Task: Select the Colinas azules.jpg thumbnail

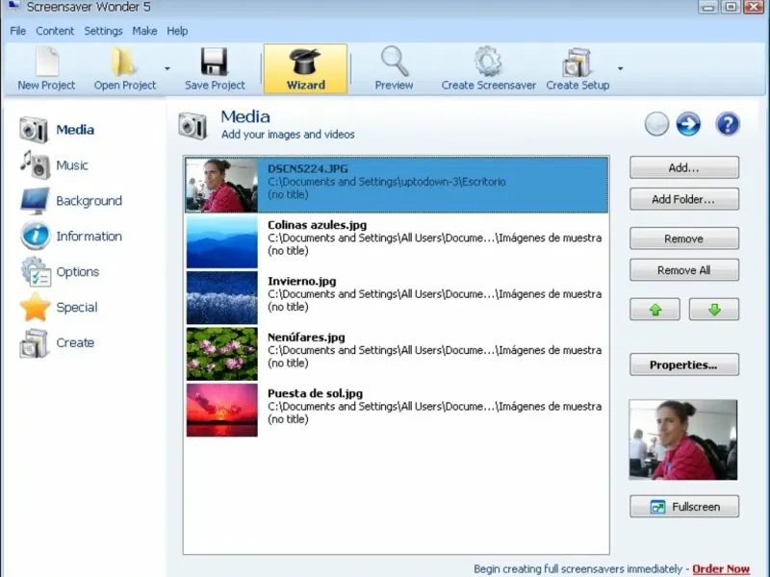Action: coord(222,241)
